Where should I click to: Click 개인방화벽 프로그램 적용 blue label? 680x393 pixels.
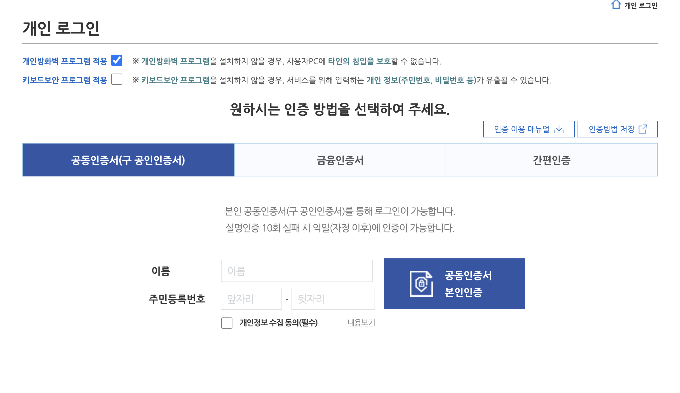(x=65, y=61)
